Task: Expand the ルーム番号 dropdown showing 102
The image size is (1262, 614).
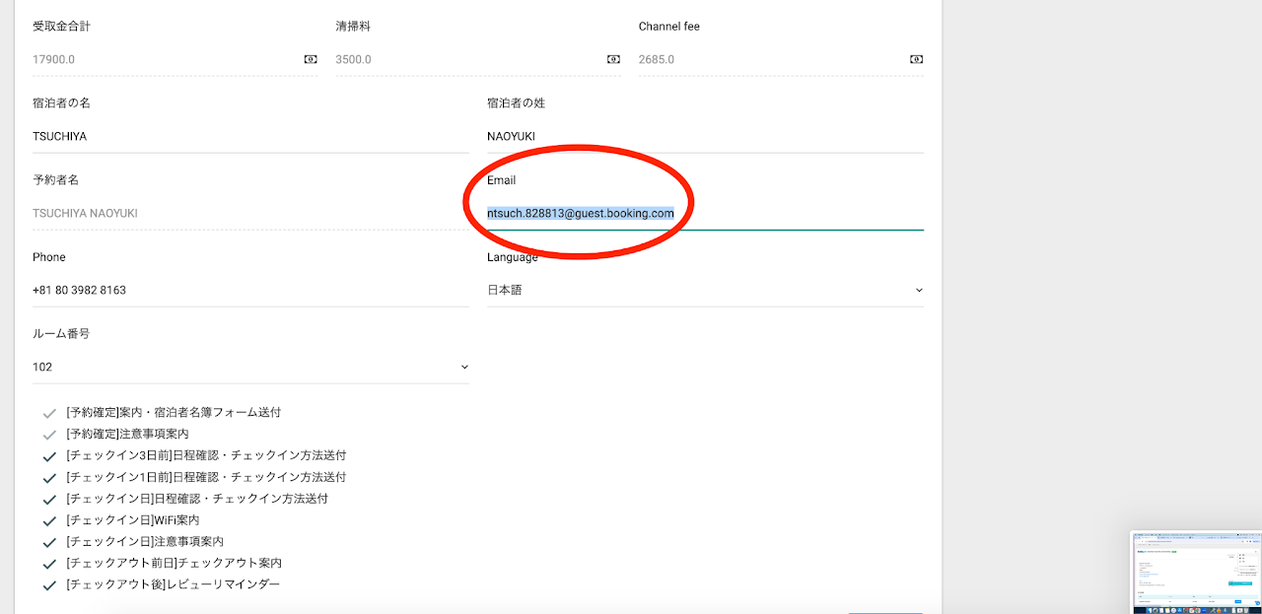Action: [249, 367]
